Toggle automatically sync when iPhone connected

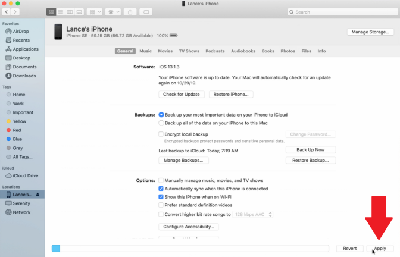(x=161, y=189)
